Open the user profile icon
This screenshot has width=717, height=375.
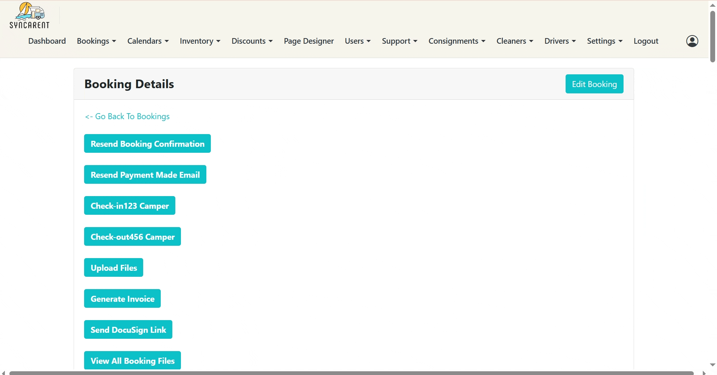692,41
